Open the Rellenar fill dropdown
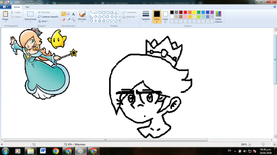Image resolution: width=277 pixels, height=155 pixels. click(x=130, y=17)
